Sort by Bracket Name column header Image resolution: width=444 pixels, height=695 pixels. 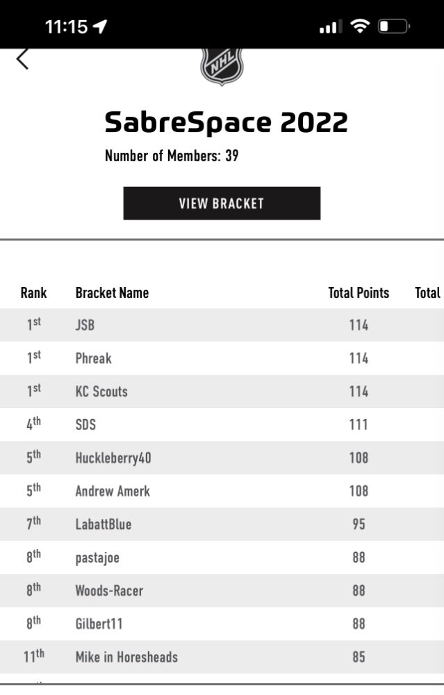coord(112,293)
